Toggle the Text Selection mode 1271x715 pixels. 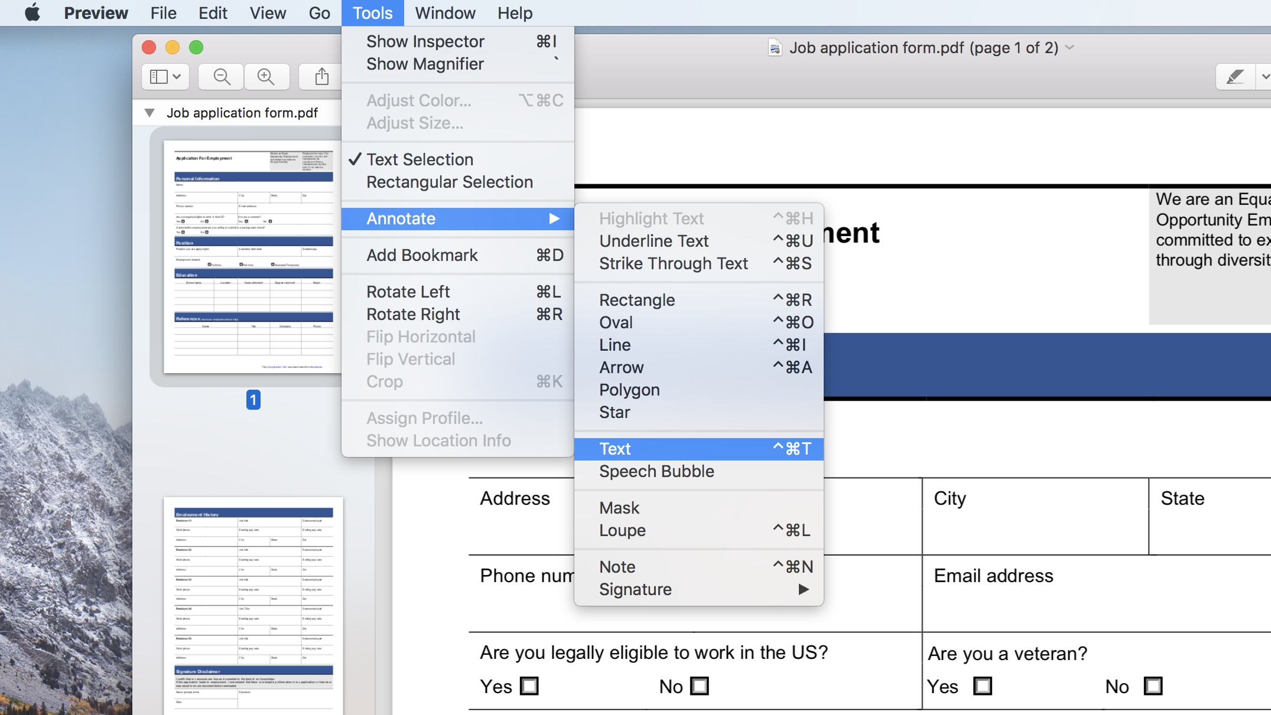pyautogui.click(x=420, y=159)
